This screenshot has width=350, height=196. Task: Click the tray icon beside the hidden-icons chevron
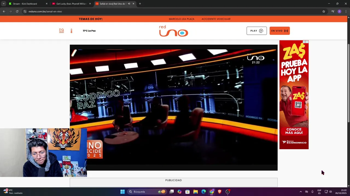307,192
